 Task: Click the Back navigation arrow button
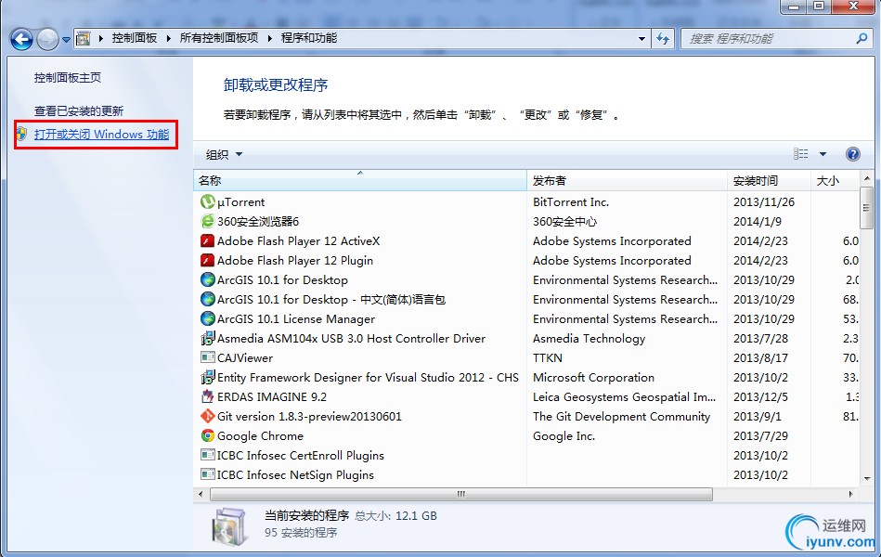[x=22, y=39]
